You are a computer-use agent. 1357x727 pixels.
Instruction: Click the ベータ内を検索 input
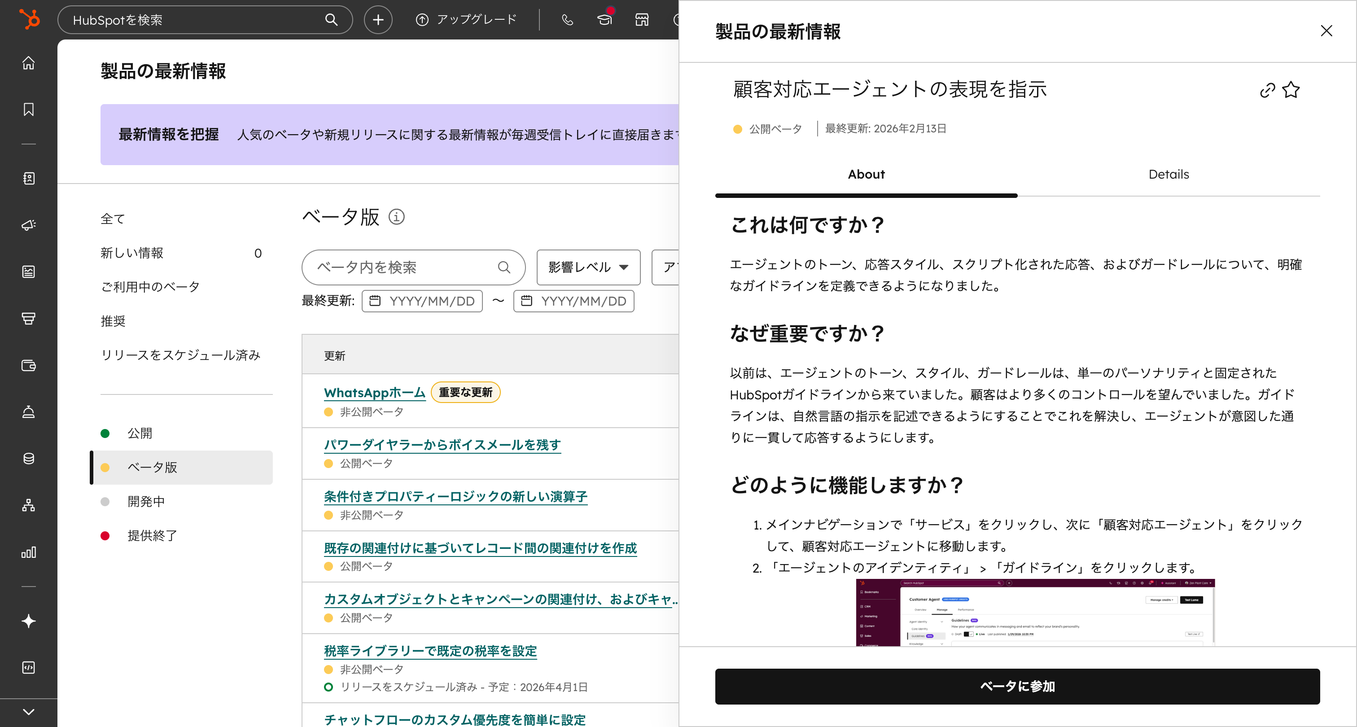click(414, 267)
